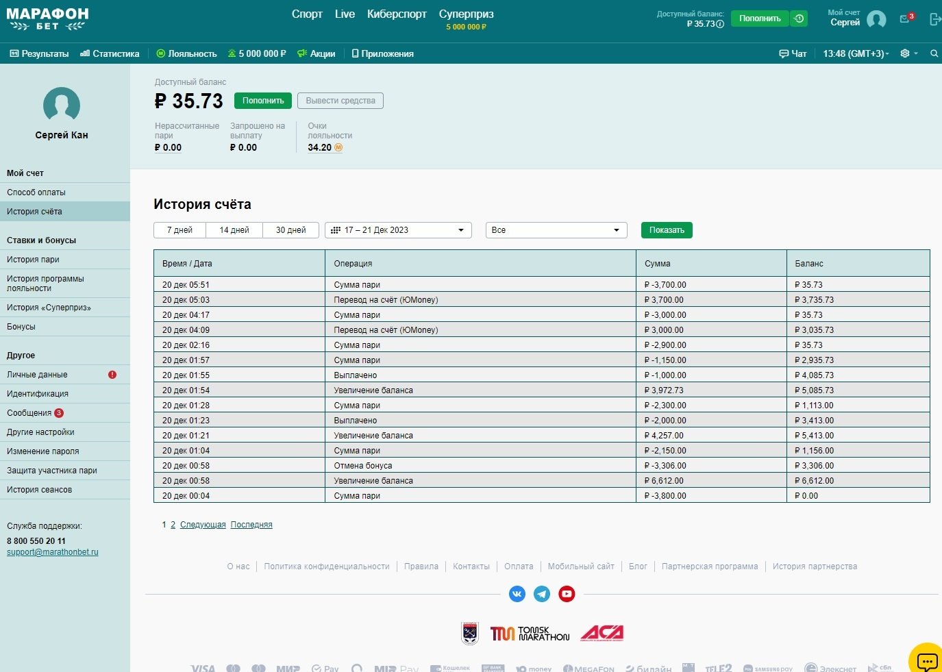Screen dimensions: 942x672
Task: Open Киберспорт in the top menu
Action: (397, 14)
